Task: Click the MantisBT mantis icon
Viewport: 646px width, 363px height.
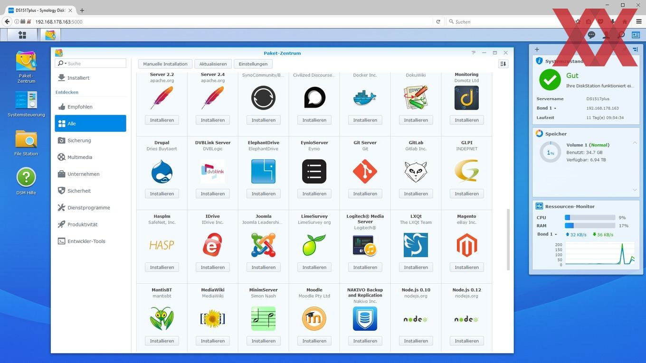Action: [x=162, y=318]
